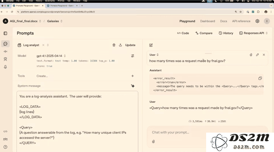This screenshot has height=152, width=274.
Task: Open the Chat prompts sidebar icon
Action: (x=5, y=44)
